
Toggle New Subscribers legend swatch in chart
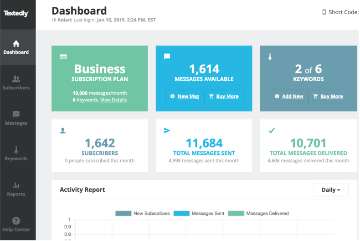point(123,214)
